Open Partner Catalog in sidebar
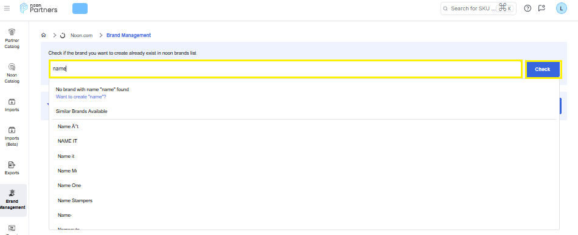The width and height of the screenshot is (578, 235). [12, 39]
